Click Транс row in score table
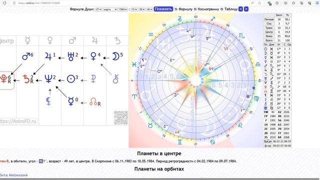This screenshot has width=320, height=180. [x=277, y=28]
